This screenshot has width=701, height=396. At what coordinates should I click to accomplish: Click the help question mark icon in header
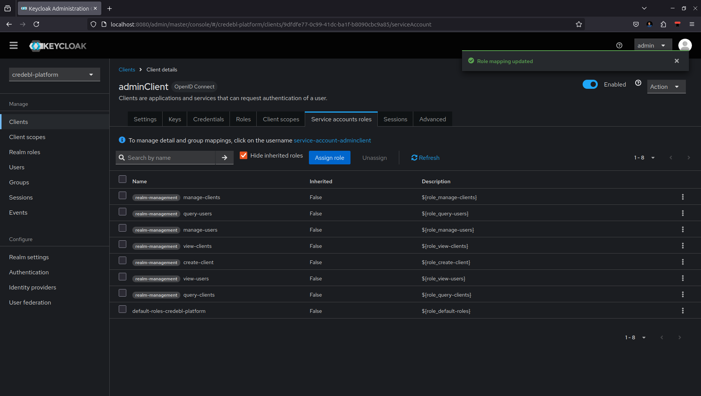[x=619, y=46]
